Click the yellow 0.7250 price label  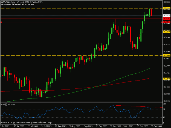click(x=167, y=79)
